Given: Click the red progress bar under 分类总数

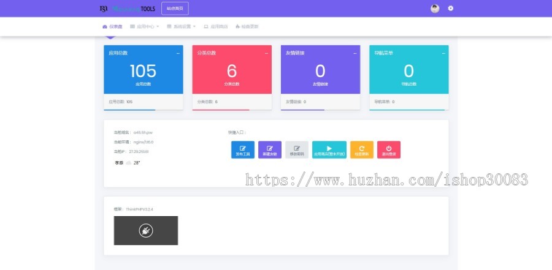Looking at the screenshot, I should pos(221,110).
